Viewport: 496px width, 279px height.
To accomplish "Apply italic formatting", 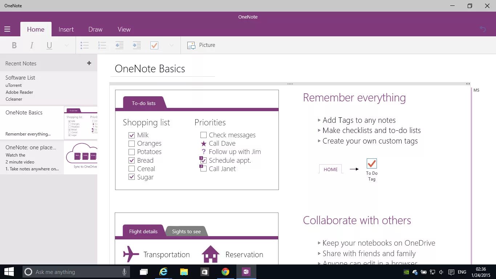I will click(x=32, y=45).
